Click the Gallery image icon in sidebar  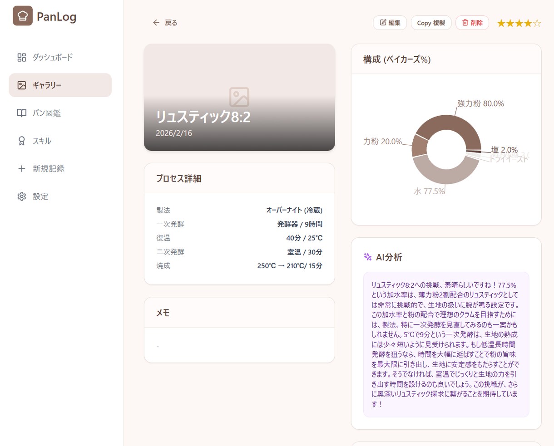(x=22, y=85)
